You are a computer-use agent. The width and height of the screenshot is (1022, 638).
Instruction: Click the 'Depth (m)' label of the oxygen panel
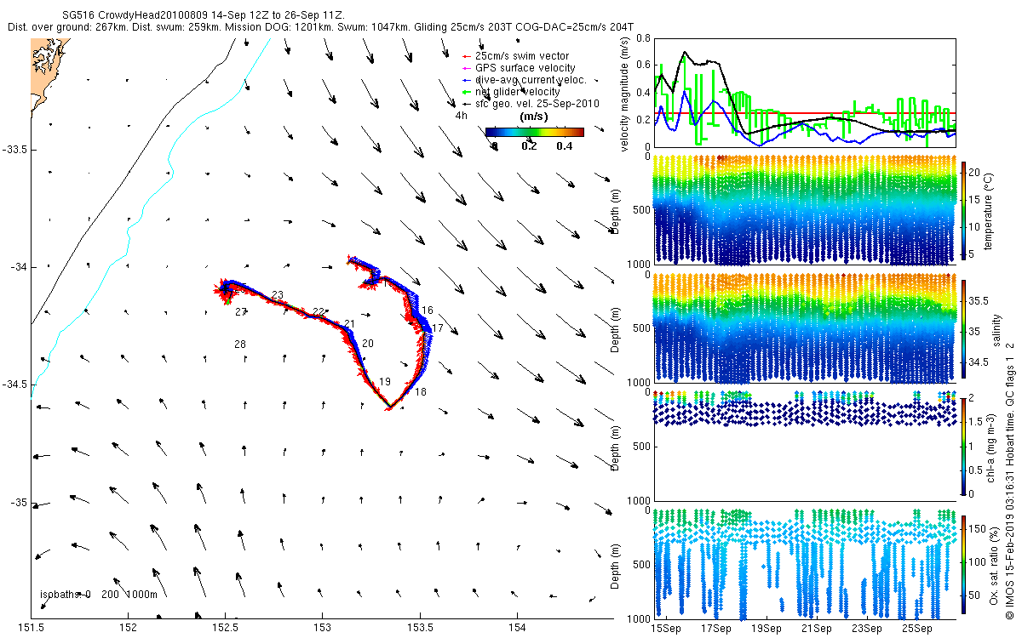pos(617,565)
